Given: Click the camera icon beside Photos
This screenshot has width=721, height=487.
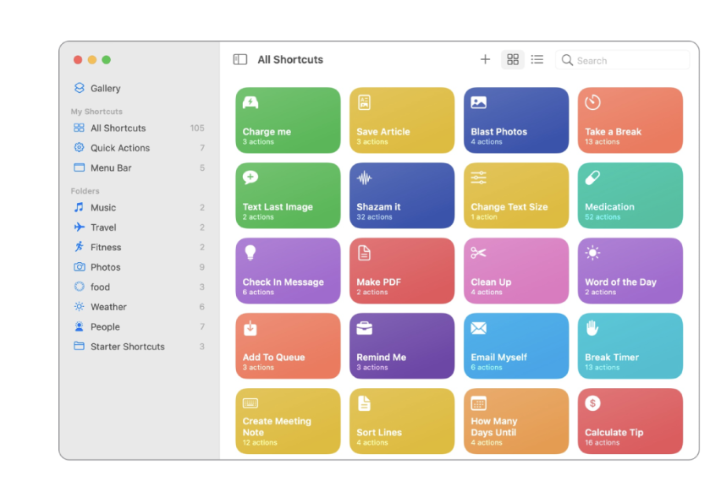Looking at the screenshot, I should click(80, 267).
